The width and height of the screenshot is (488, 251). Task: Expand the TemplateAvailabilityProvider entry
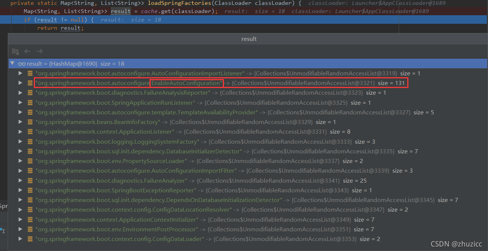click(20, 112)
